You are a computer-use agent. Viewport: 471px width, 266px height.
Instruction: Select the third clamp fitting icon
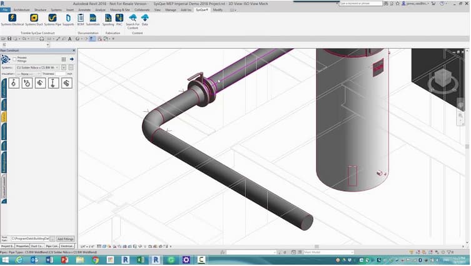coord(40,83)
